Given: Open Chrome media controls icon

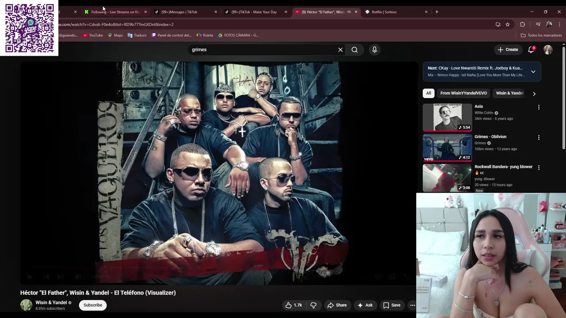Looking at the screenshot, I should 538,25.
